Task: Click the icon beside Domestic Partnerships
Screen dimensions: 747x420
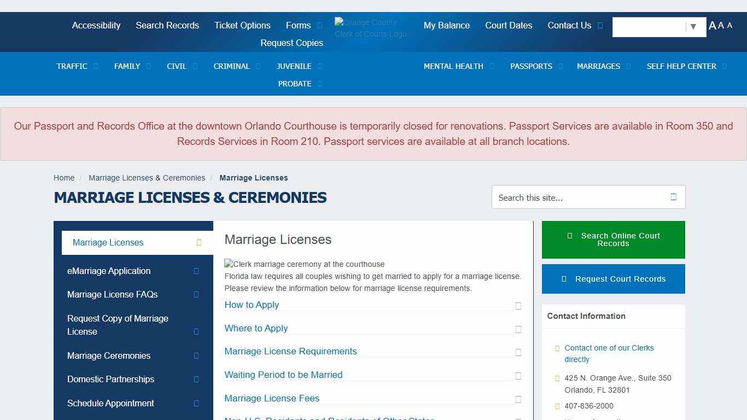Action: [x=196, y=379]
